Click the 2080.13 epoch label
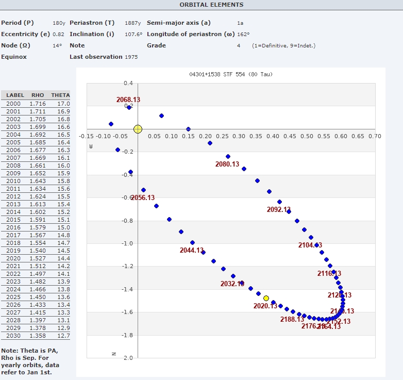This screenshot has width=403, height=380. click(x=227, y=164)
